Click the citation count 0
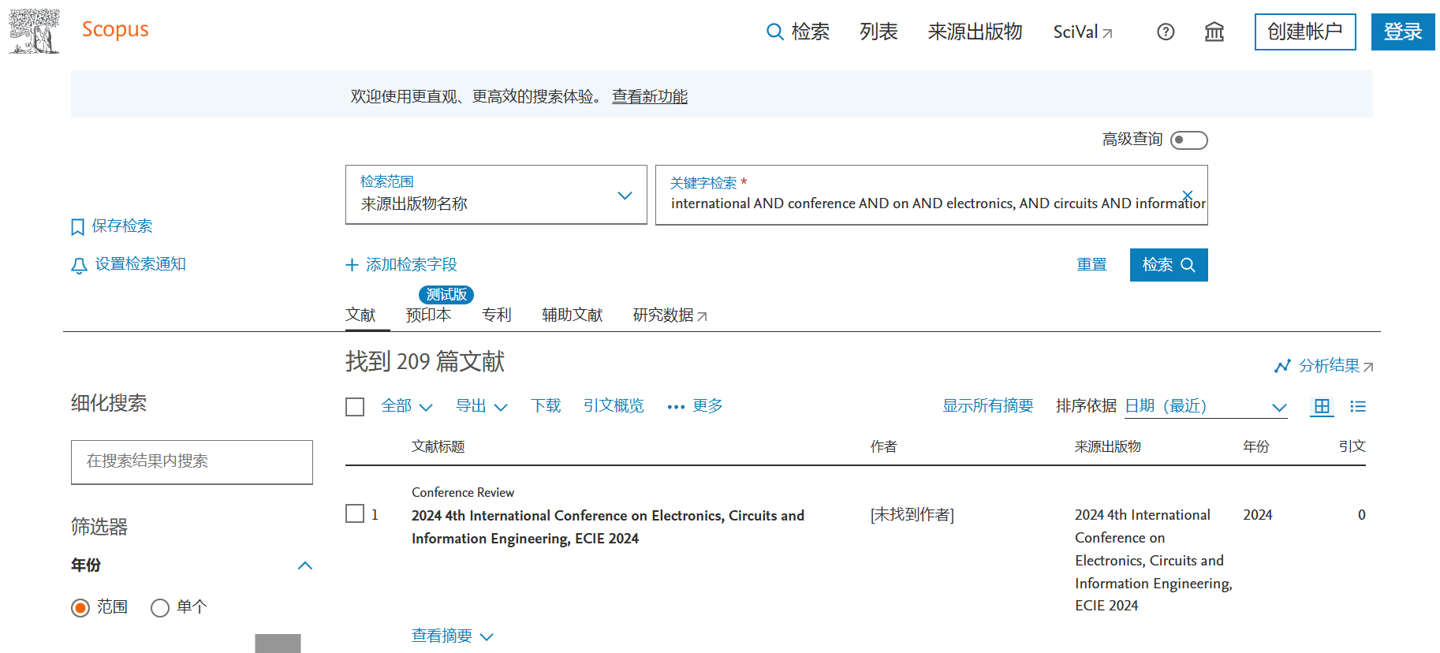1440x653 pixels. (1362, 515)
